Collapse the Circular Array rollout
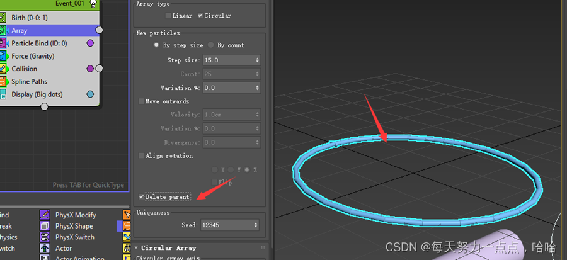This screenshot has width=567, height=260. point(136,247)
